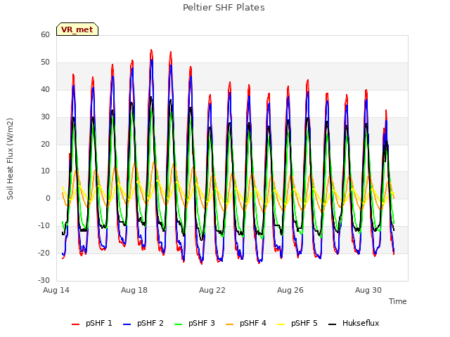Select the pSHF 1 legend label

(x=99, y=323)
